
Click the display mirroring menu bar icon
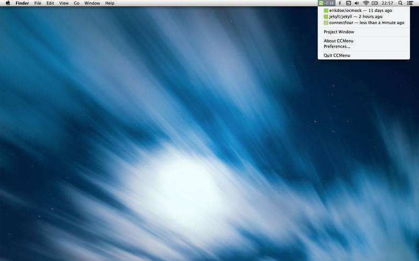[x=348, y=3]
